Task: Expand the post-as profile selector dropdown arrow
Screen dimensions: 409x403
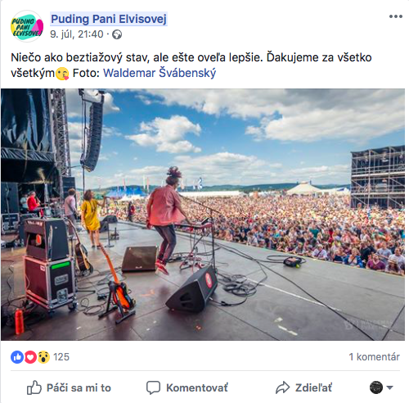Action: pyautogui.click(x=389, y=387)
